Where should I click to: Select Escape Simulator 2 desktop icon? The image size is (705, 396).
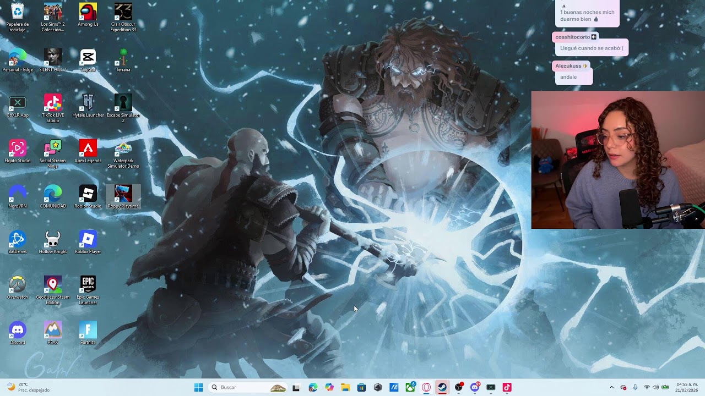tap(123, 108)
